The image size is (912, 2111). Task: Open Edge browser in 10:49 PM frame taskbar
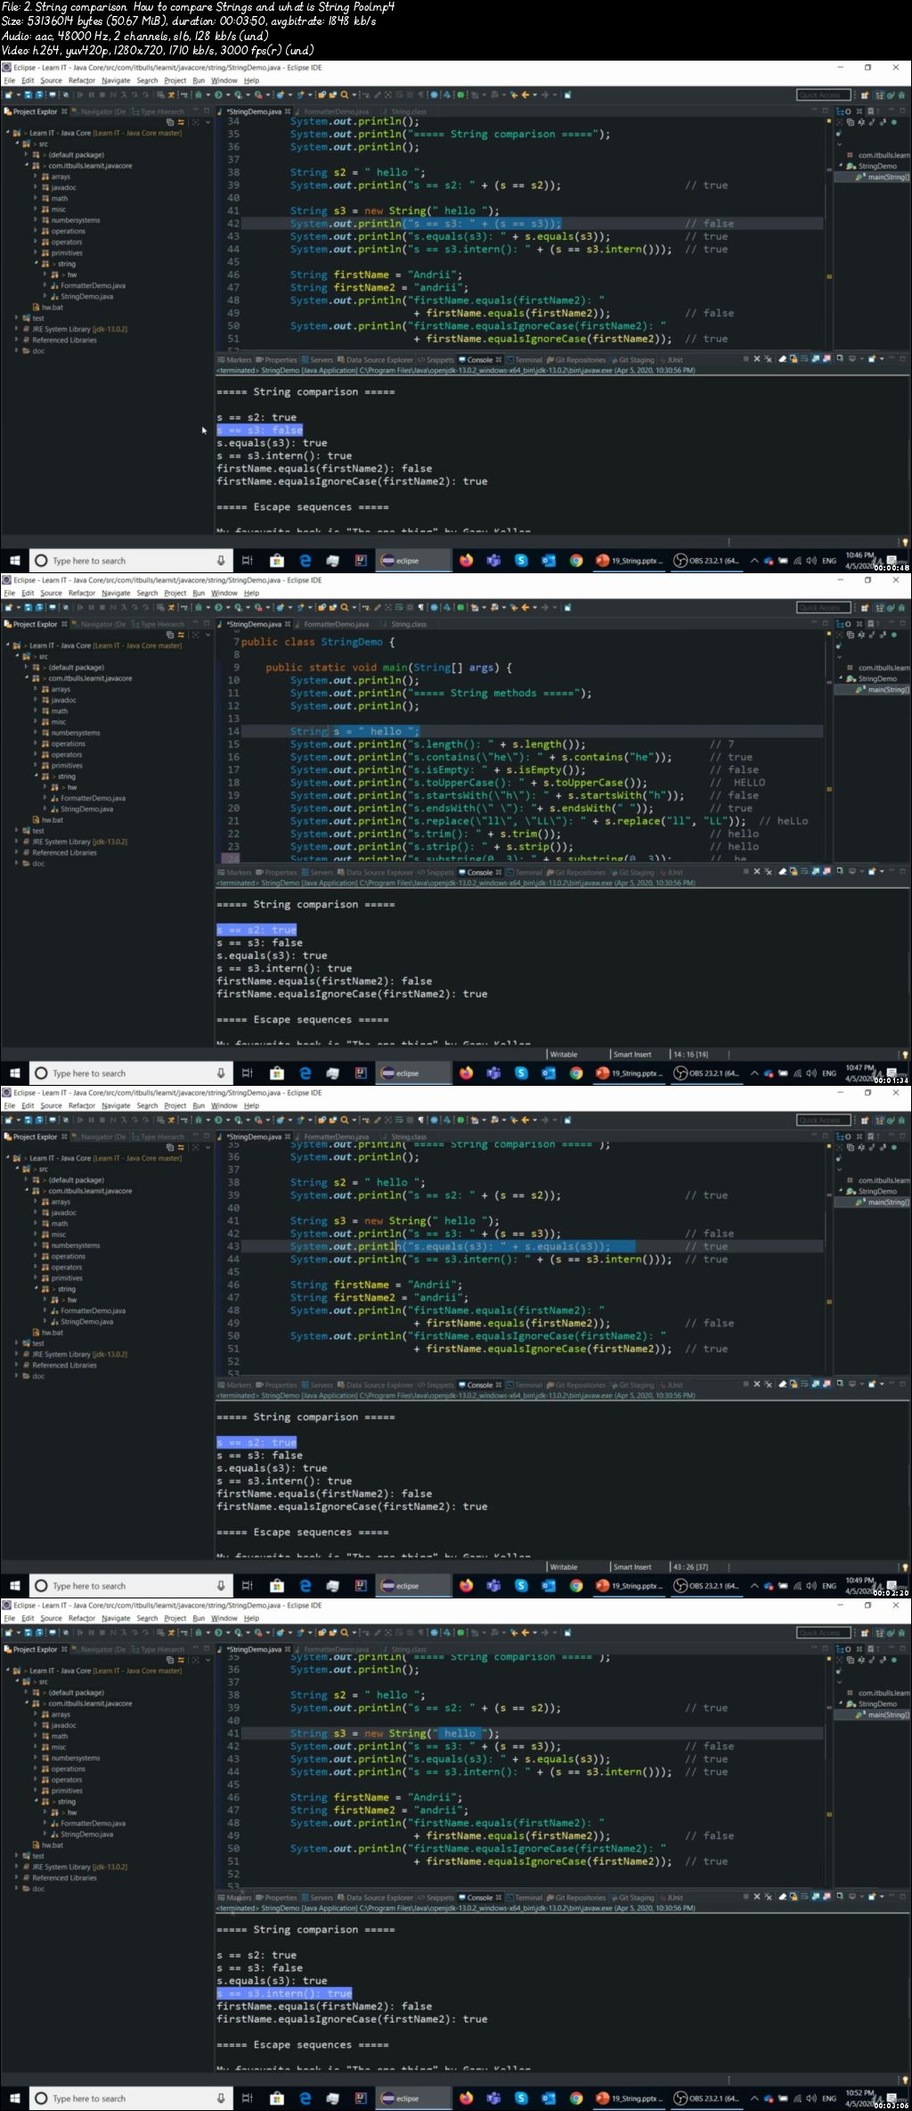[x=305, y=1586]
